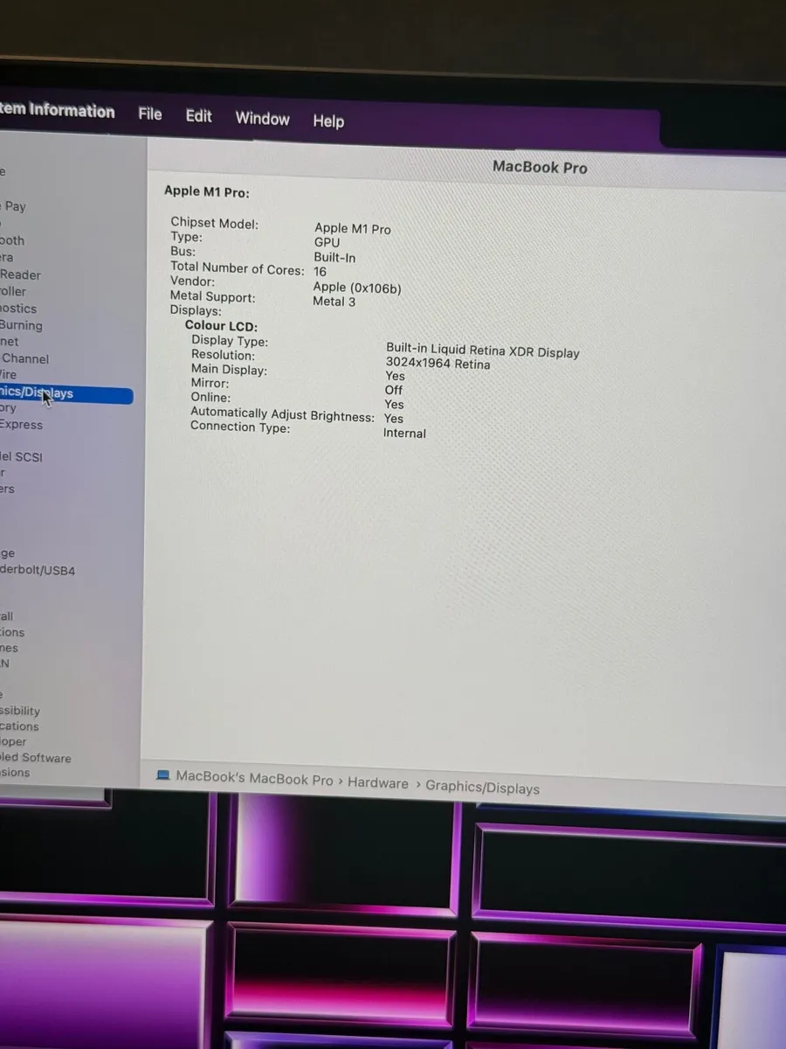Select the Extensions sidebar item
The image size is (786, 1049).
[15, 773]
